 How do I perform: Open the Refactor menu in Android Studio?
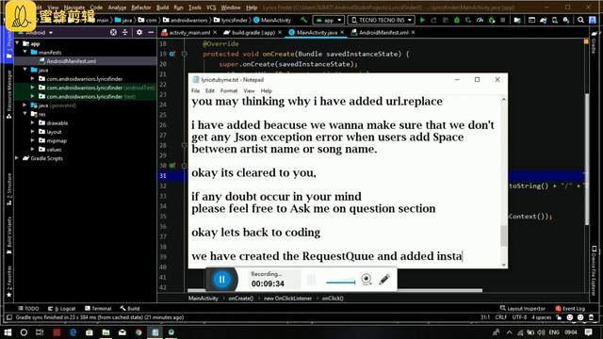pyautogui.click(x=141, y=8)
